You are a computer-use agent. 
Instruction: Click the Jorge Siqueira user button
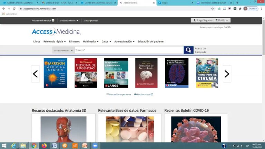click(x=203, y=20)
